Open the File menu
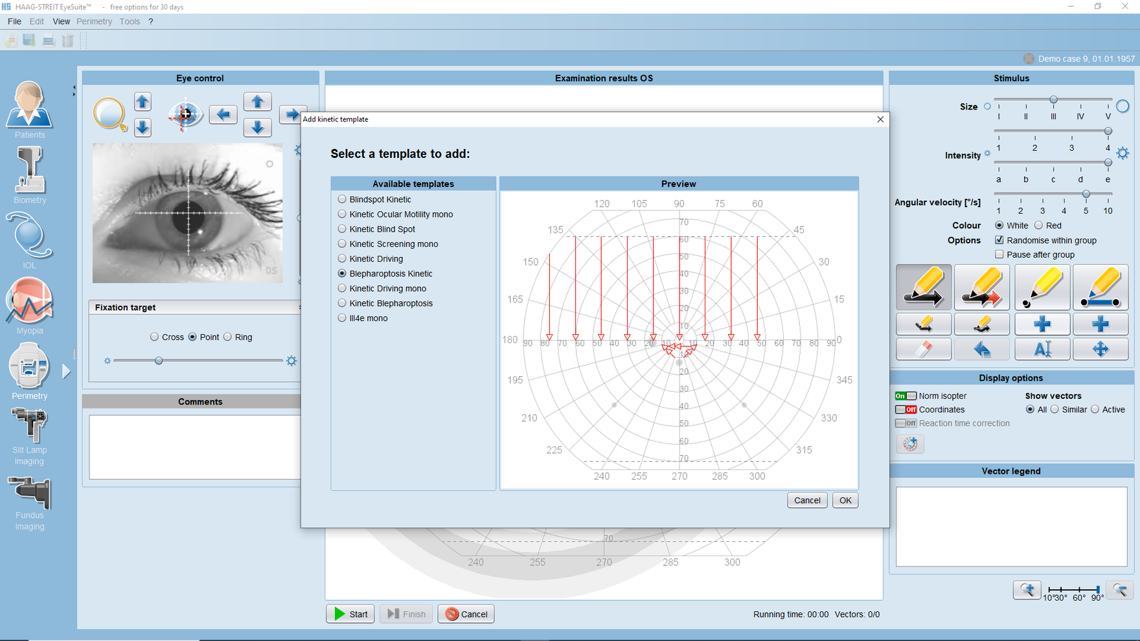 14,21
